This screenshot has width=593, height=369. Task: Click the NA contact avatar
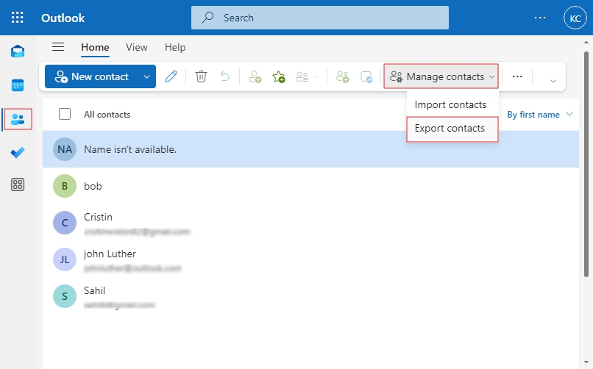pos(65,149)
